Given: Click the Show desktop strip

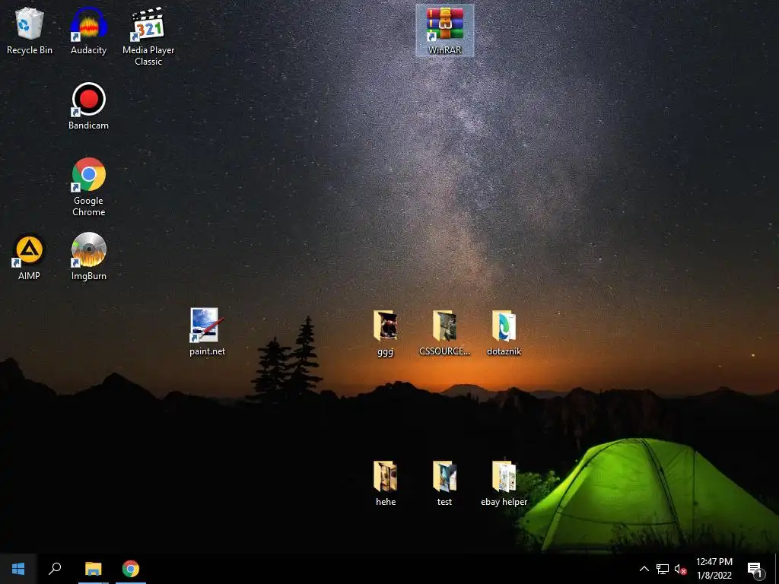Looking at the screenshot, I should coord(777,569).
